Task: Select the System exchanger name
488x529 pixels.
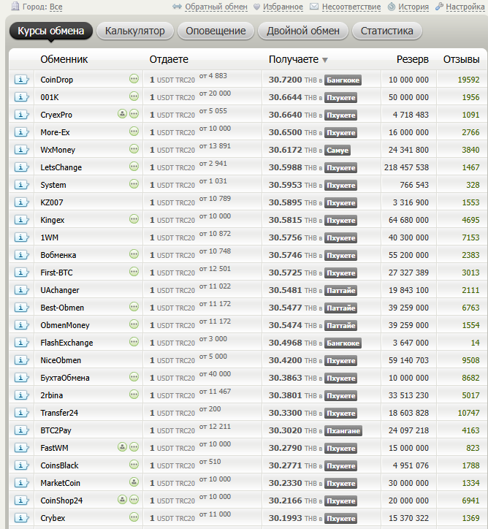Action: click(53, 185)
